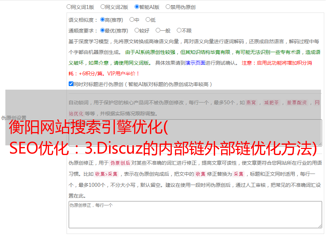Set 通顺度要求 to 不限
Screen dimensions: 326x235
179,30
